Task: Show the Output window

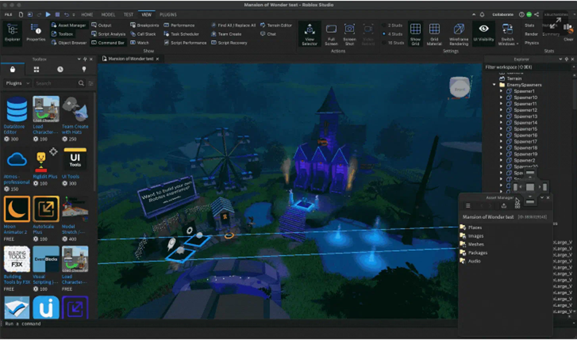Action: 101,25
